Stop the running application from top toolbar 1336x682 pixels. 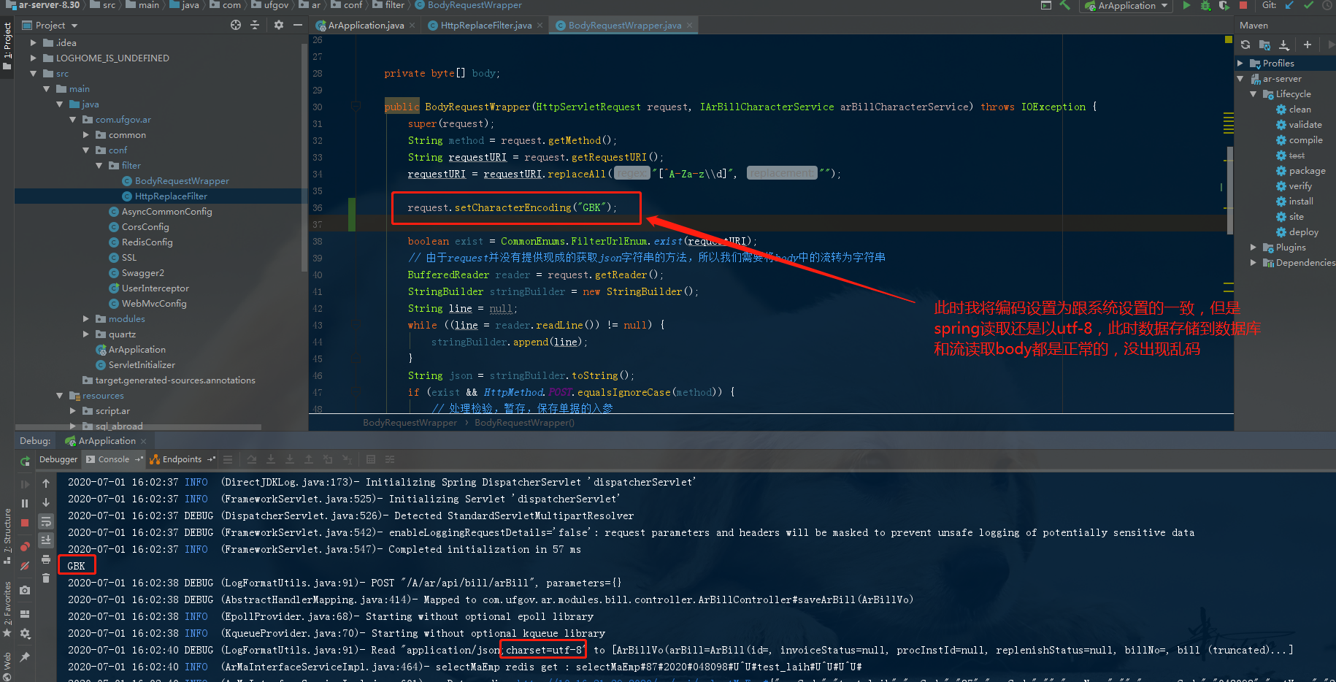[1243, 5]
